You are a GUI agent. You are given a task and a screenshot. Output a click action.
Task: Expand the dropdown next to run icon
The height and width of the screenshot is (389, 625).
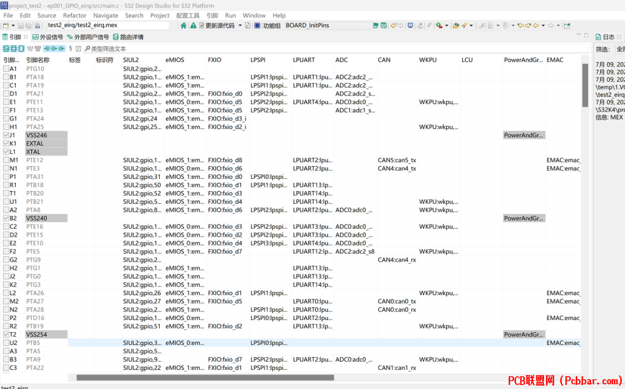click(446, 25)
